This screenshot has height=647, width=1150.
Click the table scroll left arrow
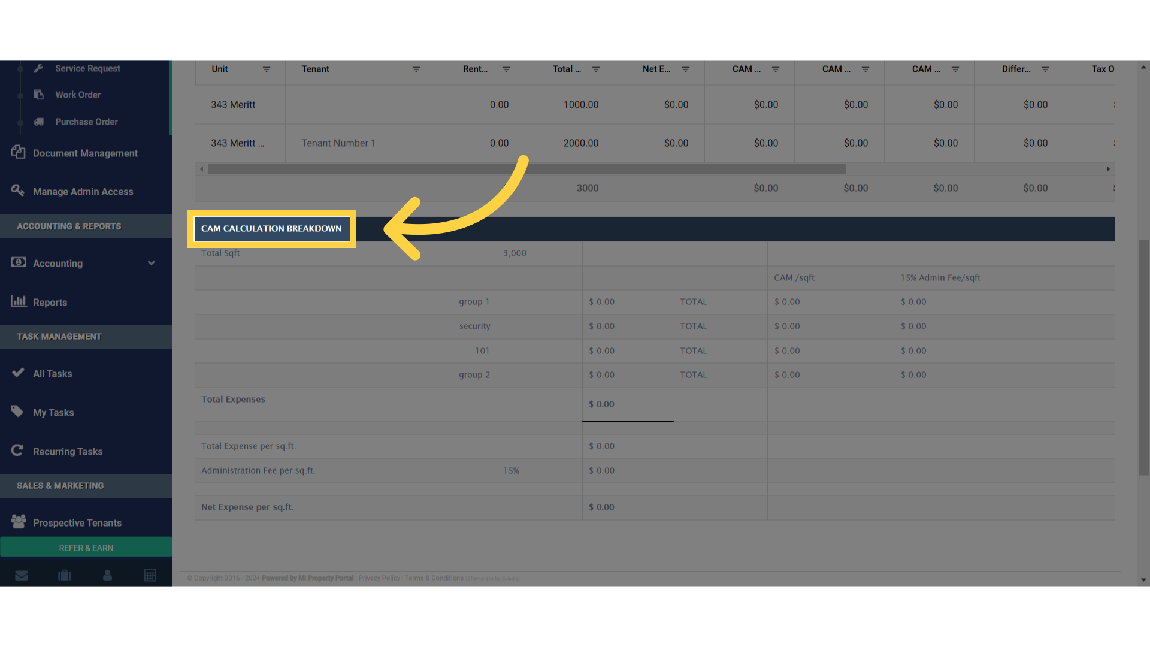click(202, 169)
